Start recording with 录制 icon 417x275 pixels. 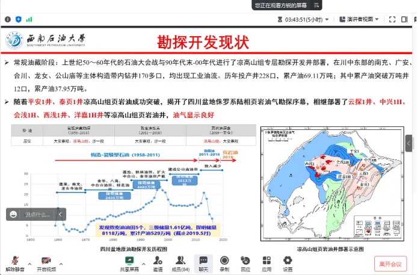224,261
